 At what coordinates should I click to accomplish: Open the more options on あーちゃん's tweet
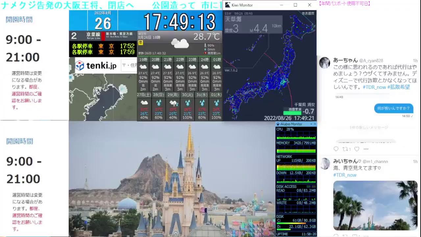366,149
